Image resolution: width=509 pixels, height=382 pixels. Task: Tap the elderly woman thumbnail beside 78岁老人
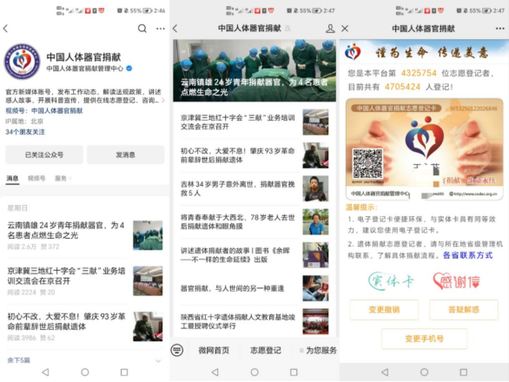[x=315, y=222]
